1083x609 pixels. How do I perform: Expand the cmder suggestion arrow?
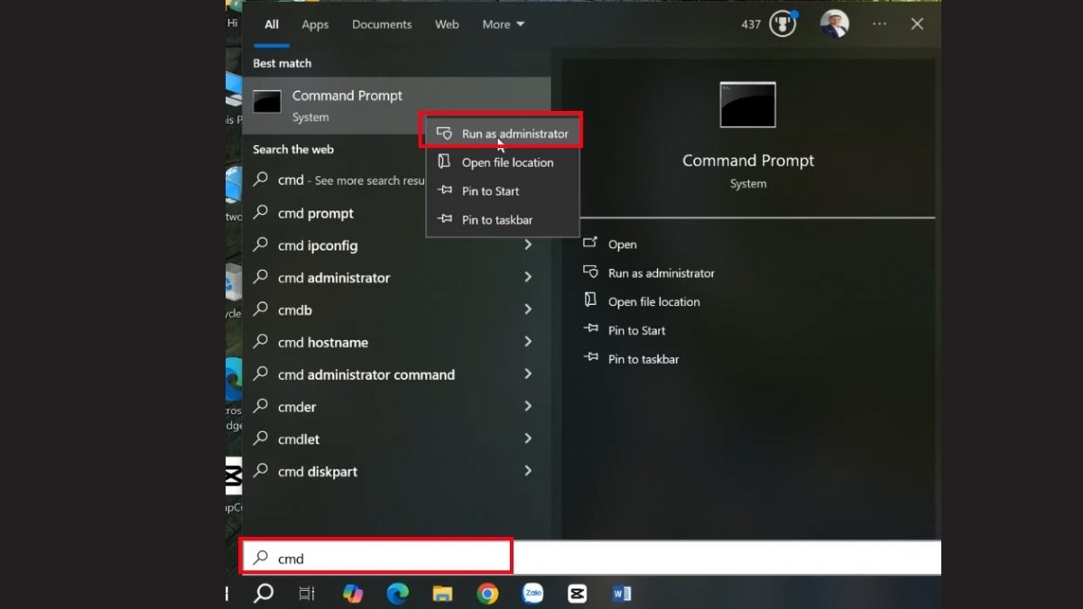528,407
